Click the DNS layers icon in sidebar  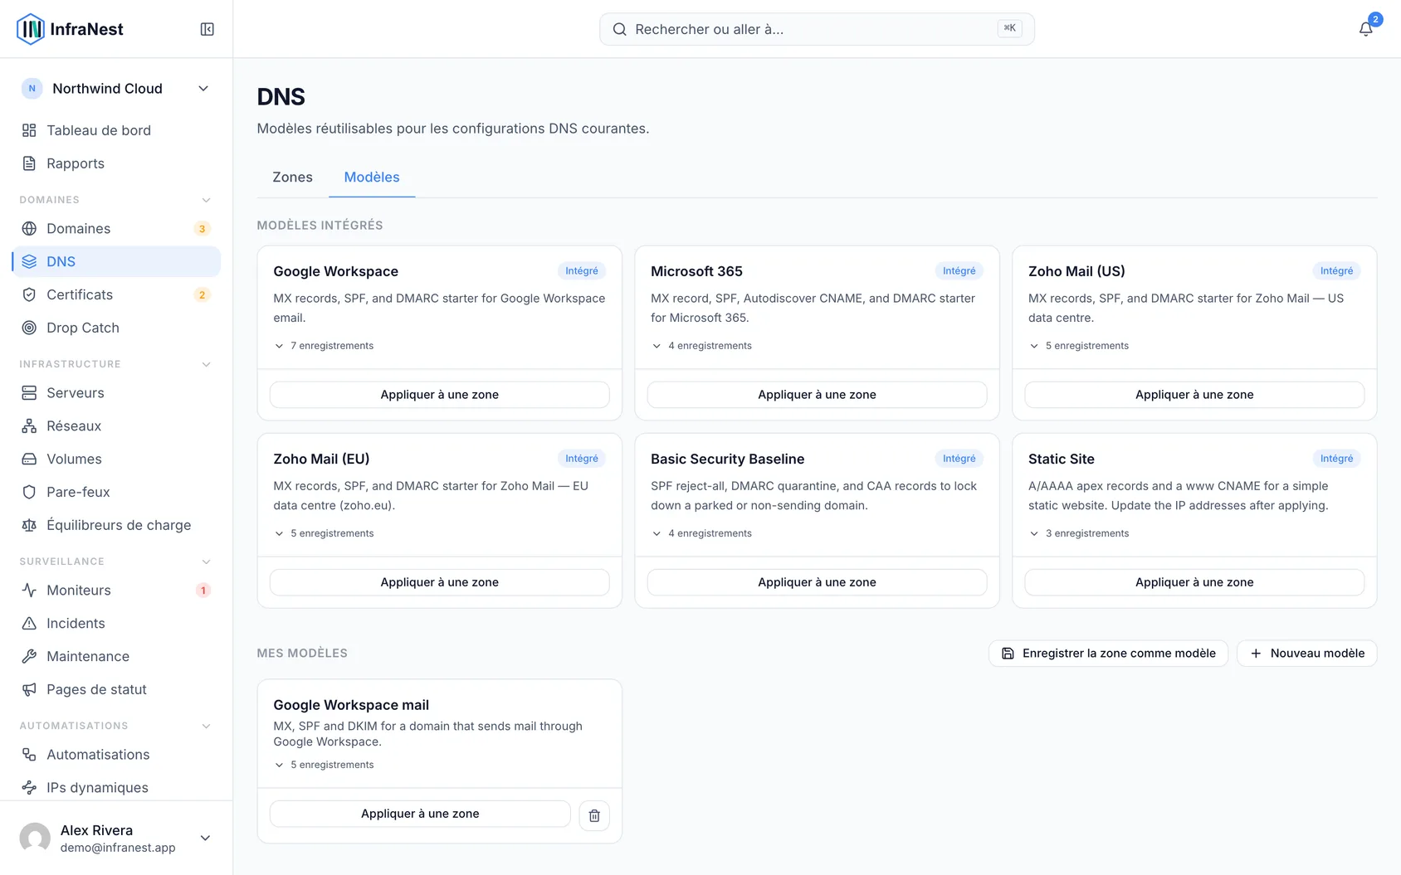tap(29, 261)
